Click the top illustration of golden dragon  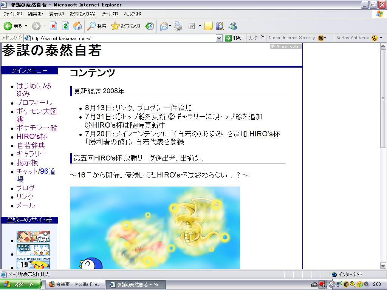[x=155, y=228]
